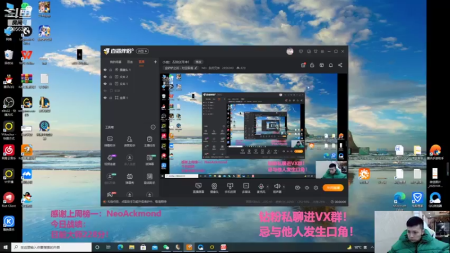Screen dimensions: 450x253
Task: Open the mode switch pill beside logo
Action: pyautogui.click(x=142, y=51)
